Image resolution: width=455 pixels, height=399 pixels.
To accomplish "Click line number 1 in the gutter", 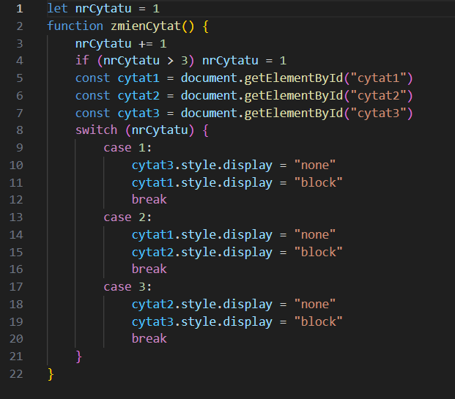I will tap(18, 9).
